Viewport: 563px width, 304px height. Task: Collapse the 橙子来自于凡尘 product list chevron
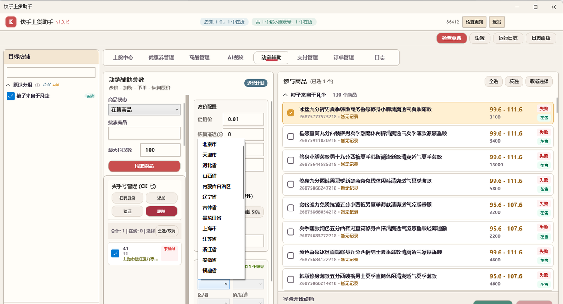pyautogui.click(x=286, y=95)
